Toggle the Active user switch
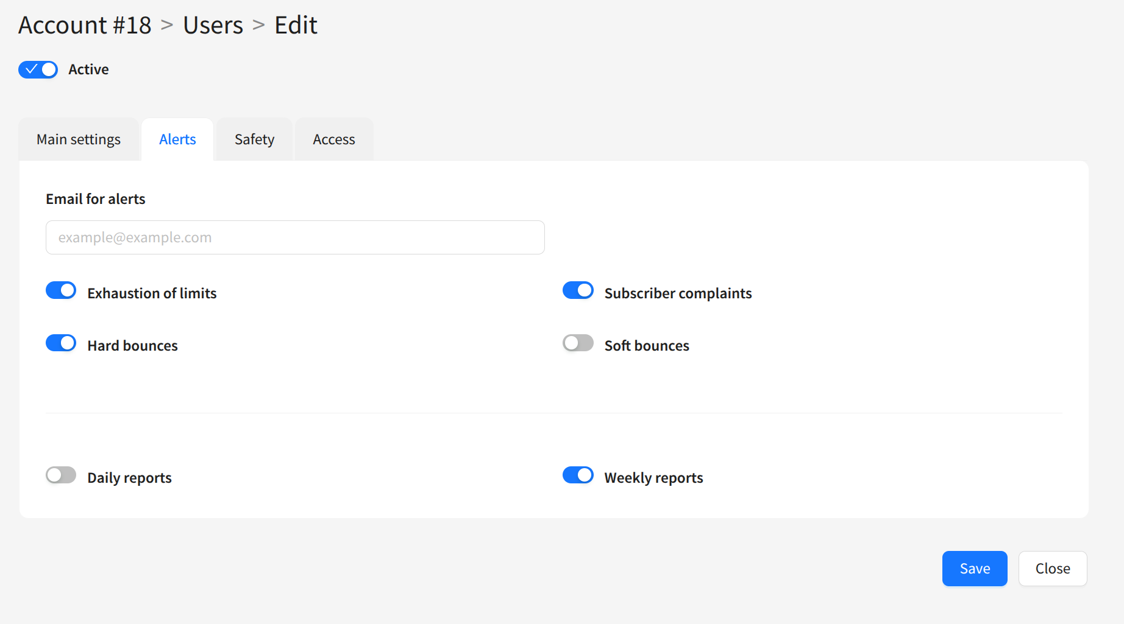1124x624 pixels. tap(38, 70)
